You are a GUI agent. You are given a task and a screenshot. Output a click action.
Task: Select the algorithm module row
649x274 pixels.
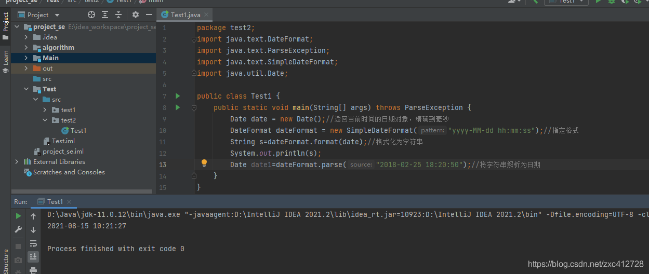pos(83,48)
